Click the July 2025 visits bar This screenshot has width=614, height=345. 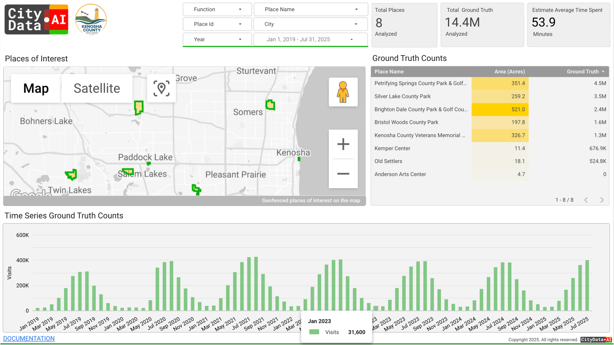tap(587, 286)
